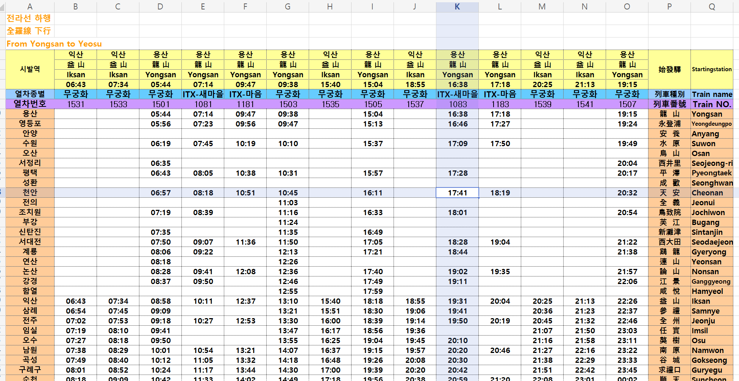
Task: Click the '永登浦' Chinese name cell
Action: point(669,124)
